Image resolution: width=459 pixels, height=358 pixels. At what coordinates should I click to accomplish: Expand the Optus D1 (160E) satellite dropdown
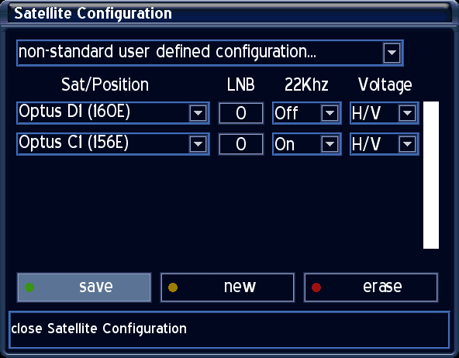(x=198, y=113)
